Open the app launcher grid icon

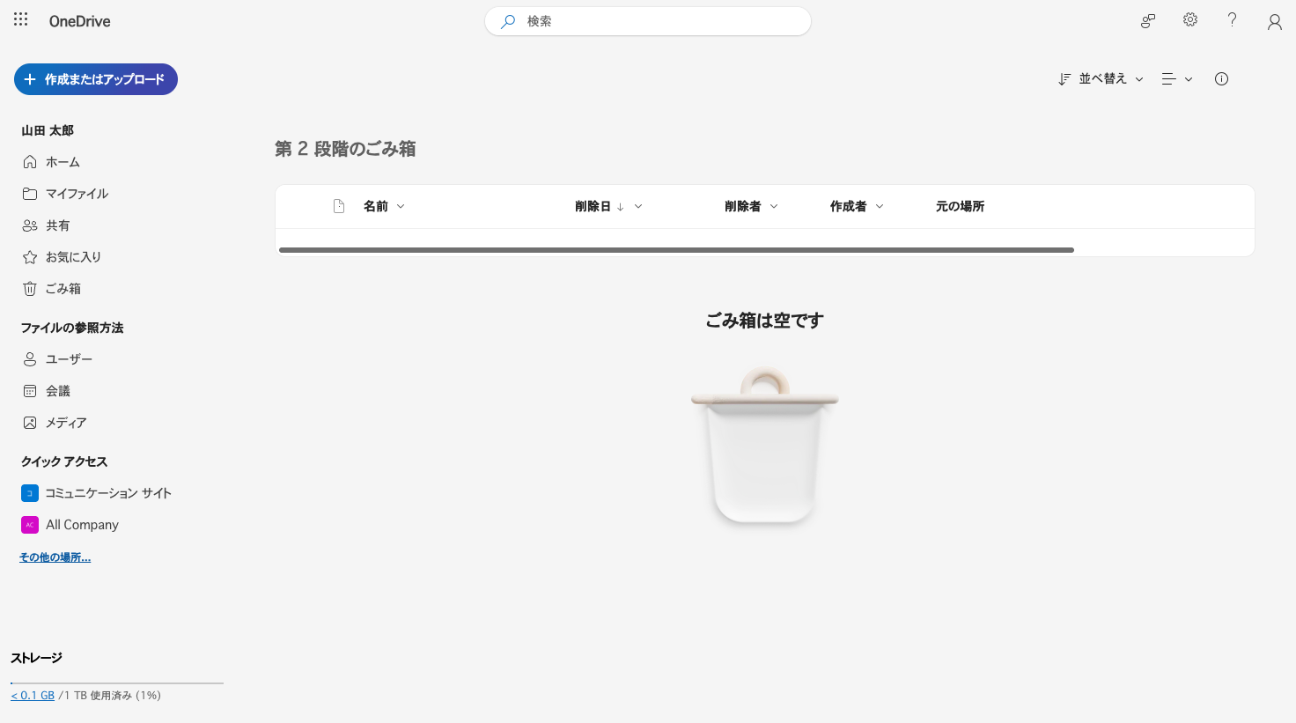coord(21,19)
